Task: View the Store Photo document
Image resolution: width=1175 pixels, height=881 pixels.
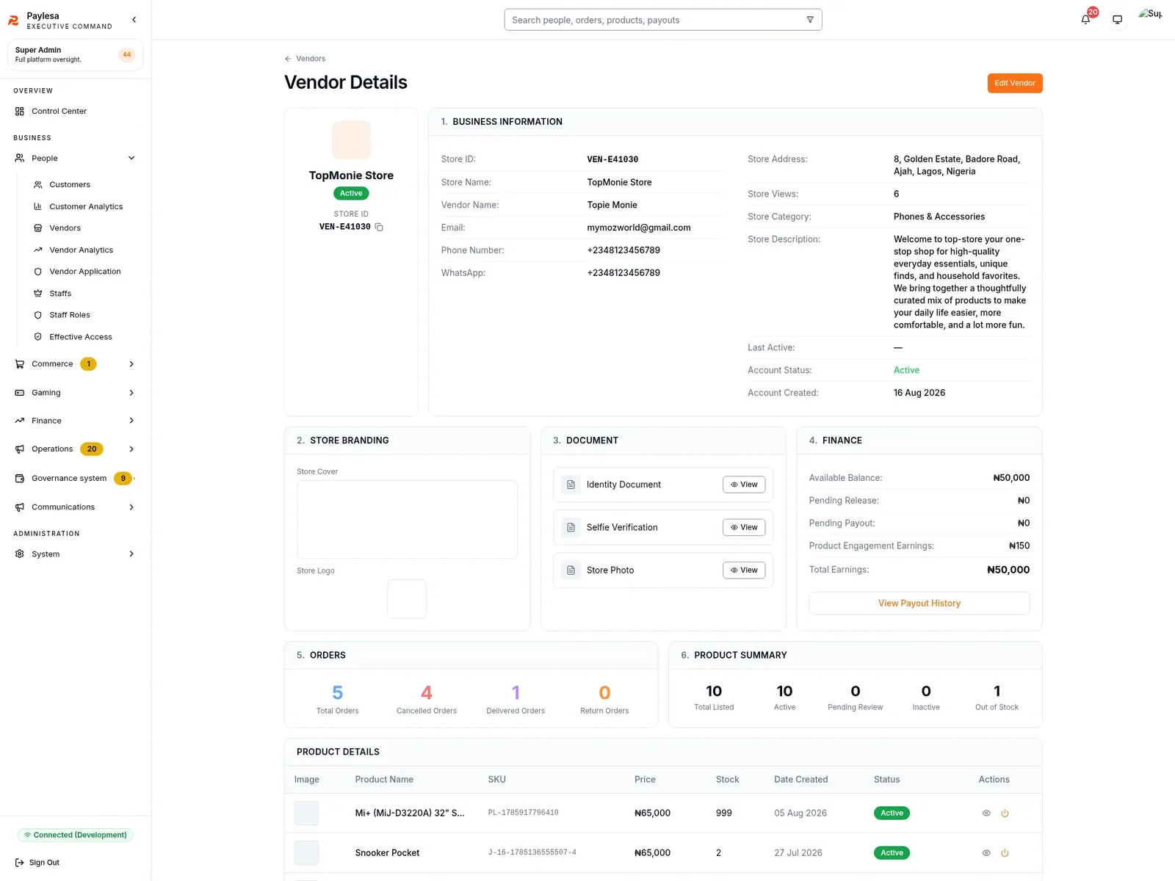Action: click(x=744, y=570)
